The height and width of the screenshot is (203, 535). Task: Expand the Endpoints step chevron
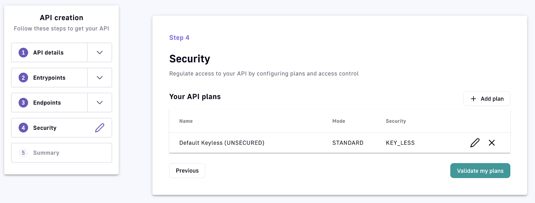point(100,103)
